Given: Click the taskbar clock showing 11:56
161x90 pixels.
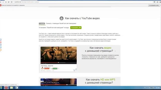Looking at the screenshot, I should pyautogui.click(x=158, y=88).
